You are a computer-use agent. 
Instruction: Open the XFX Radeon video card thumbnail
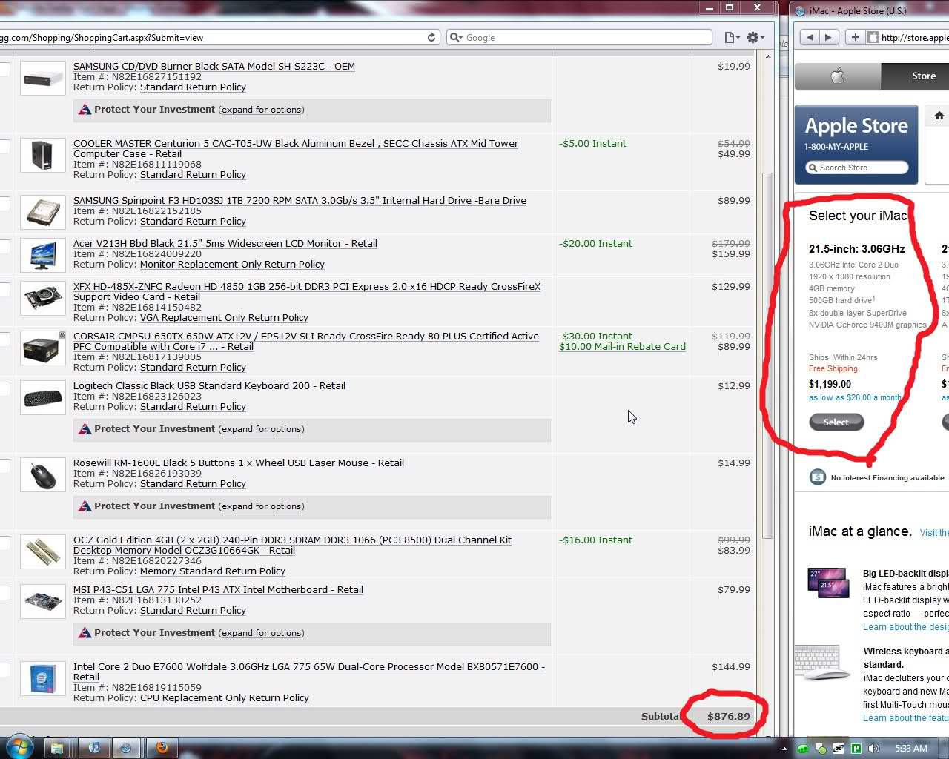(43, 299)
